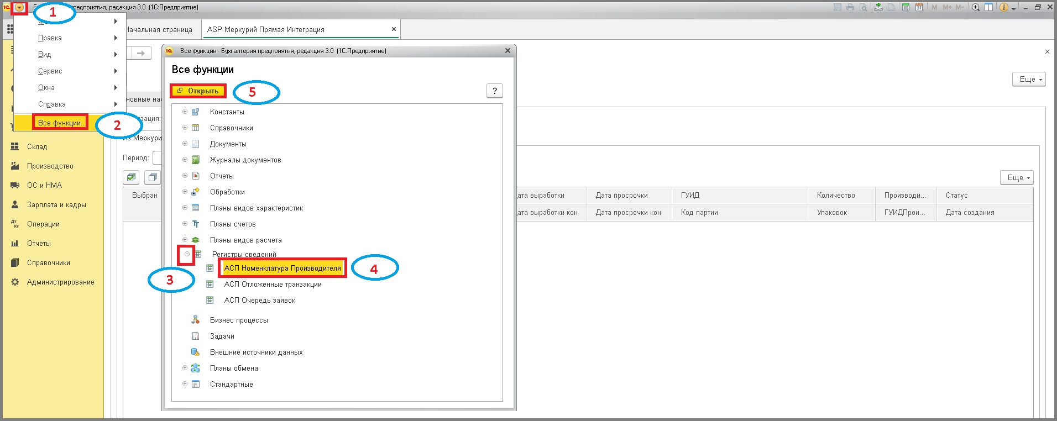Expand the Обработки node
Image resolution: width=1057 pixels, height=421 pixels.
click(x=185, y=192)
